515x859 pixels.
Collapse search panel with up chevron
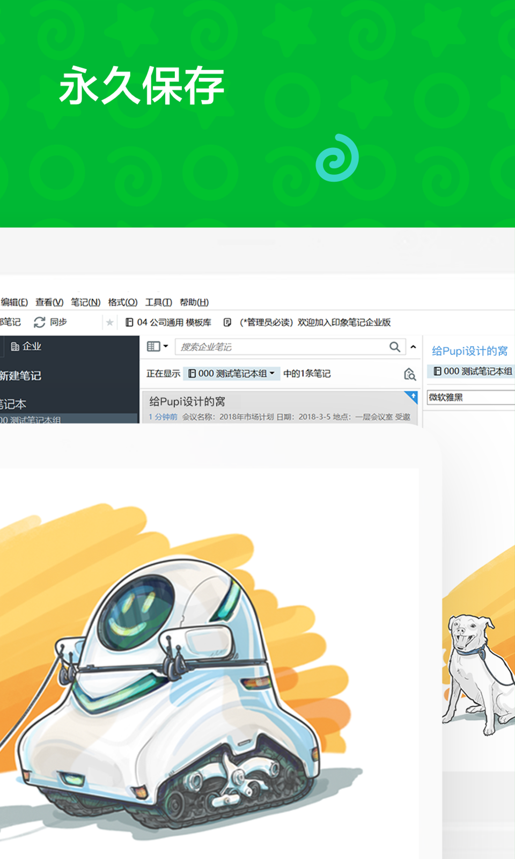(413, 347)
